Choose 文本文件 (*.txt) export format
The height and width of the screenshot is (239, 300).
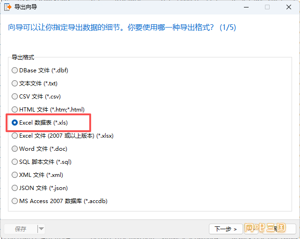click(35, 84)
